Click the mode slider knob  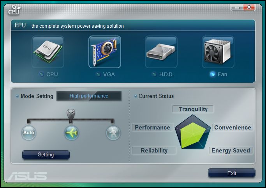point(71,114)
